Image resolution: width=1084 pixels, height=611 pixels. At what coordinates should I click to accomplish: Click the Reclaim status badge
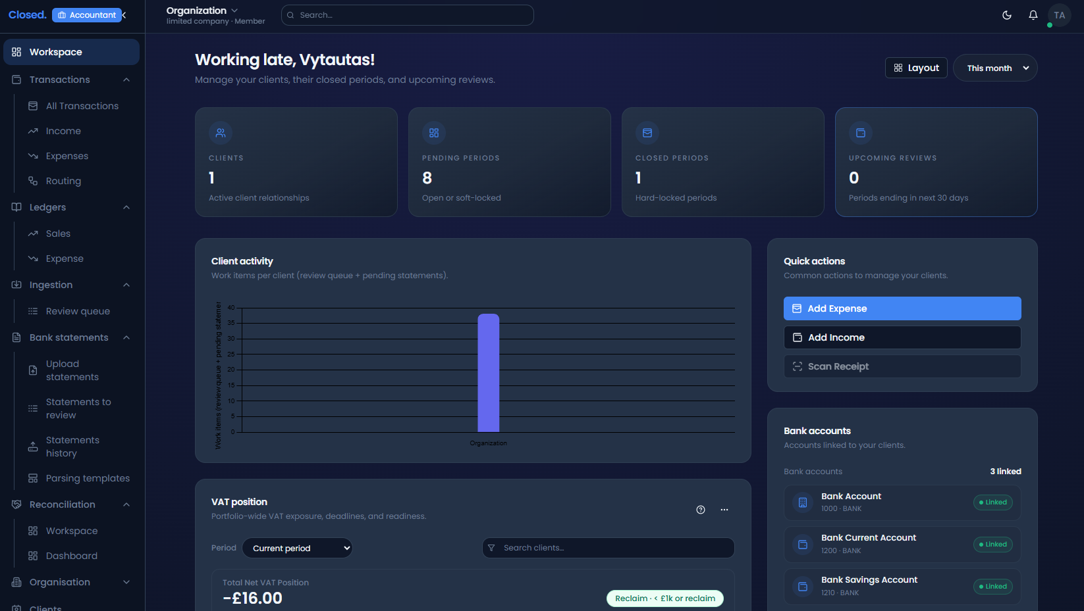[x=665, y=599]
